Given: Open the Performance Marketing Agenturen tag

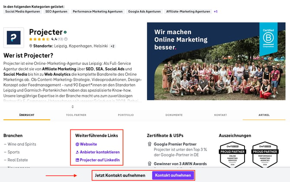Looking at the screenshot, I should (98, 11).
